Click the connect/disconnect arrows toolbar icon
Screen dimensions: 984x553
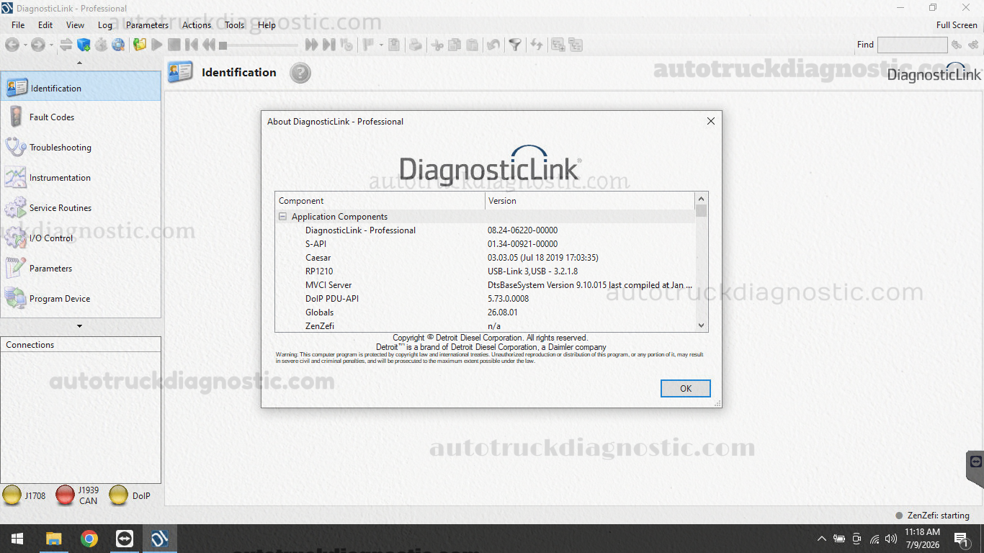[x=66, y=45]
